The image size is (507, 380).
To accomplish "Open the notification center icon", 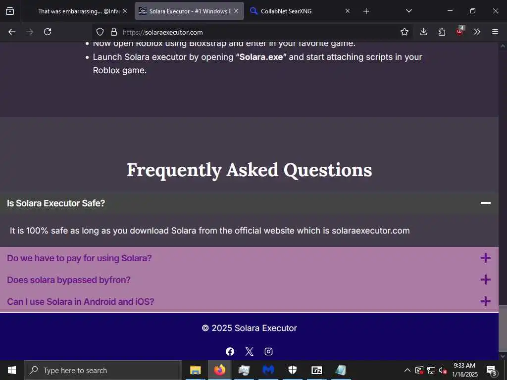I will coord(492,370).
